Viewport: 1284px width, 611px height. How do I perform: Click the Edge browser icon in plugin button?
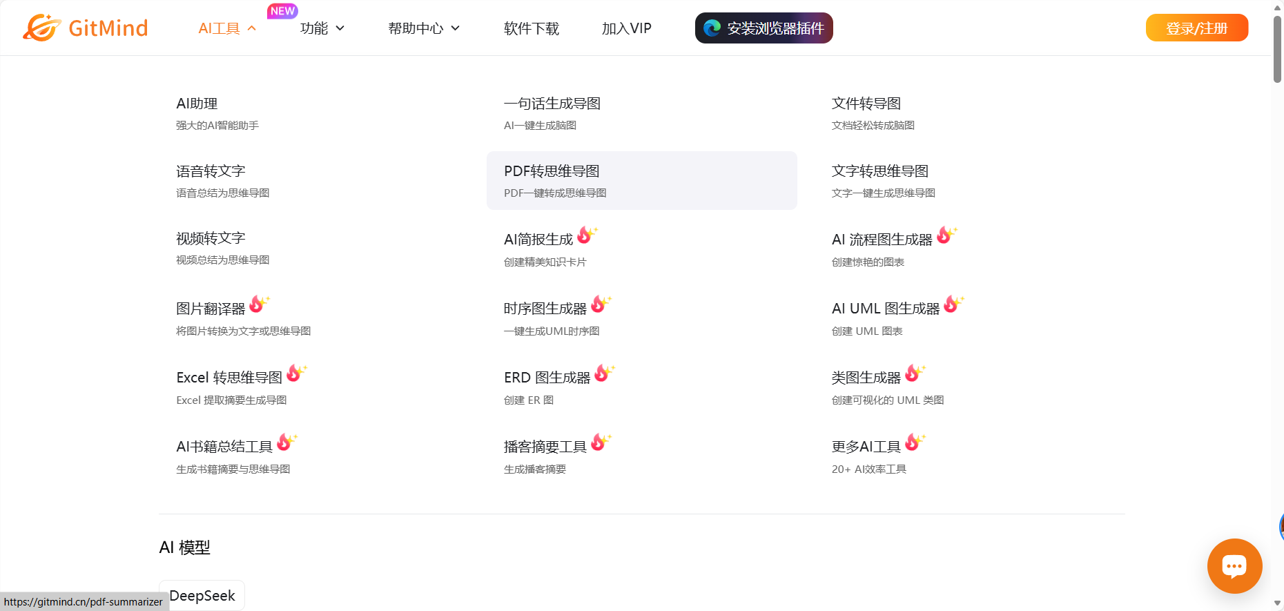[x=712, y=28]
